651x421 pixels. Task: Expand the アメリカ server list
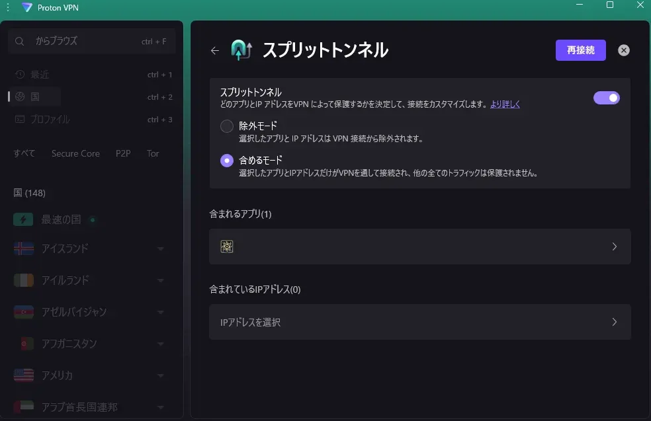(161, 375)
